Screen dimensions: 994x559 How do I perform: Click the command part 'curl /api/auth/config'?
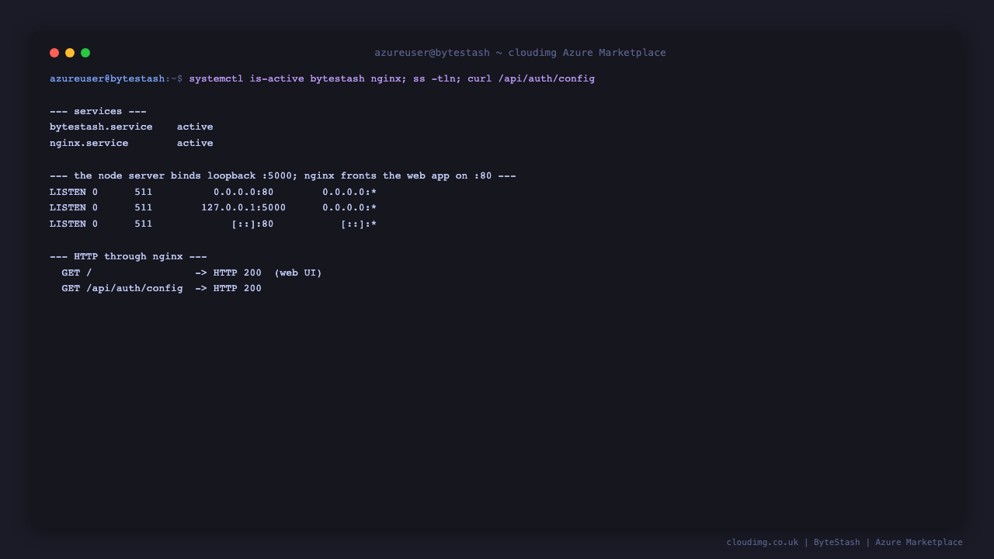(531, 78)
